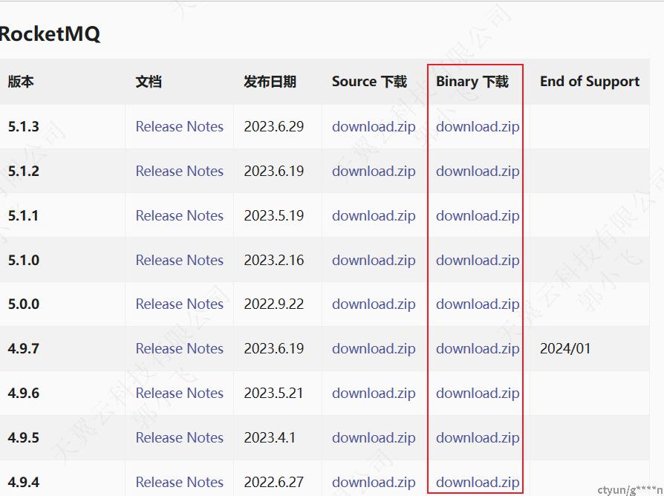The image size is (664, 496).
Task: Download the Binary zip for version 5.1.2
Action: (x=478, y=171)
